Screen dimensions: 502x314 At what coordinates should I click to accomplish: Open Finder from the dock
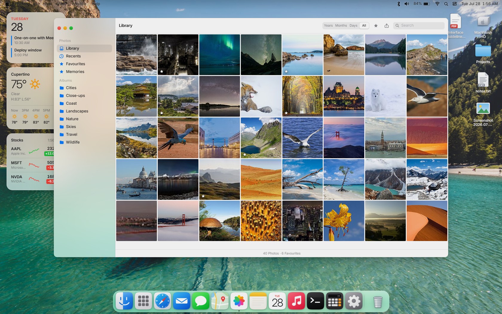tap(124, 301)
